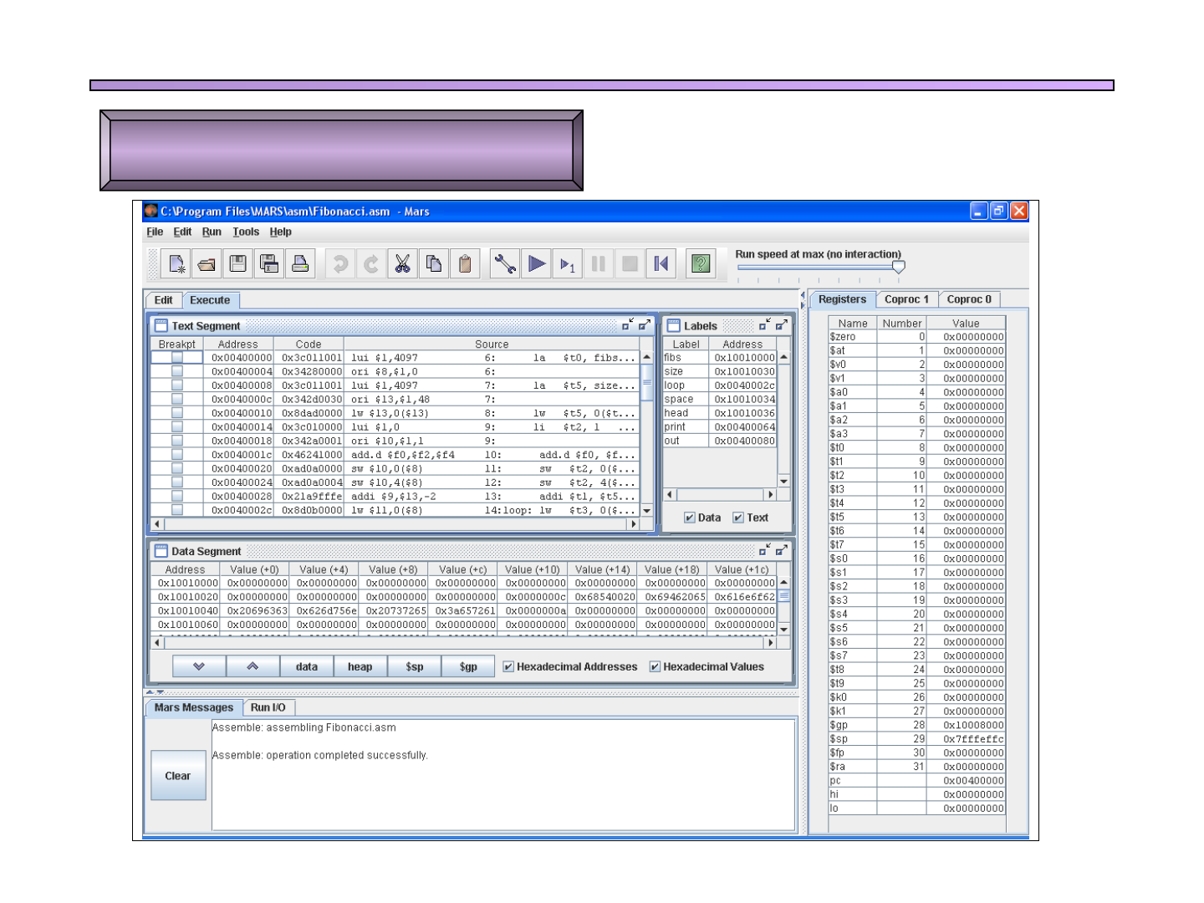Image resolution: width=1204 pixels, height=903 pixels.
Task: Run the program with the play icon
Action: [x=537, y=264]
